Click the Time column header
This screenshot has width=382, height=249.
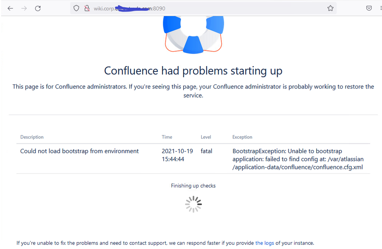coord(167,137)
